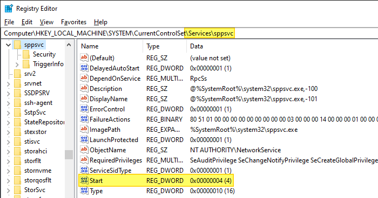Click the Type DWORD icon
The image size is (378, 198).
coord(84,190)
